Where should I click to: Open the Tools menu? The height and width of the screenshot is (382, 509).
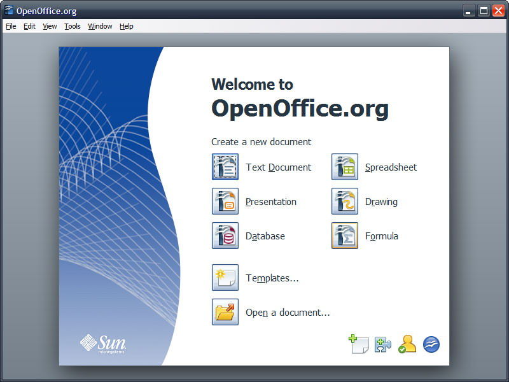pyautogui.click(x=71, y=26)
